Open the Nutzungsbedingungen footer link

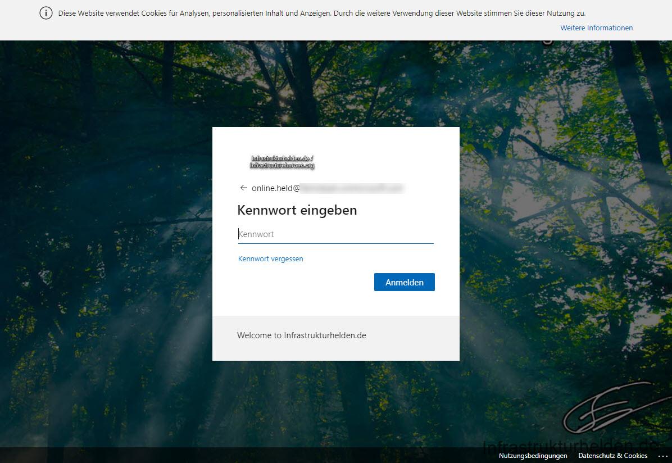click(533, 456)
